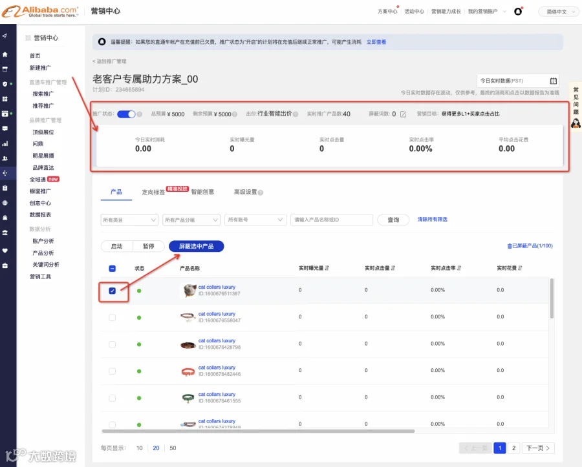Screen dimensions: 582x467
Task: Switch to the 定向标签 tab
Action: [x=153, y=192]
